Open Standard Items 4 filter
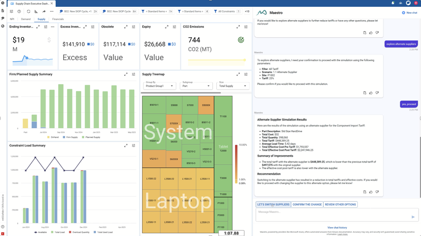Viewport: 421px width, 236px height. coord(193,12)
